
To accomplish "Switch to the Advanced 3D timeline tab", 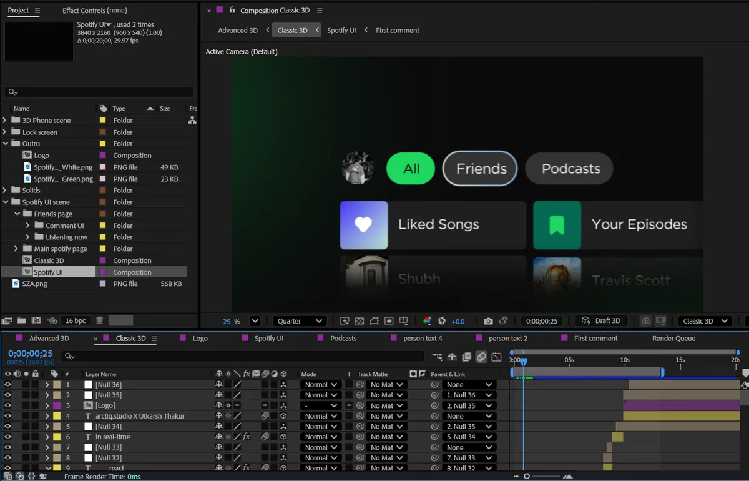I will click(x=49, y=338).
